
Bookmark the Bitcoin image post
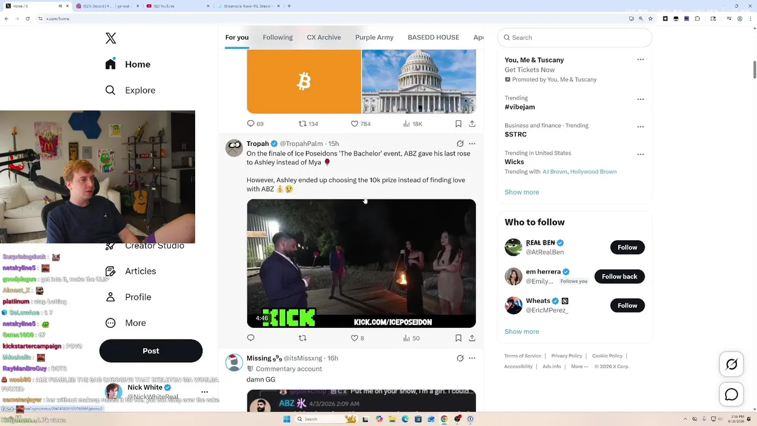458,124
